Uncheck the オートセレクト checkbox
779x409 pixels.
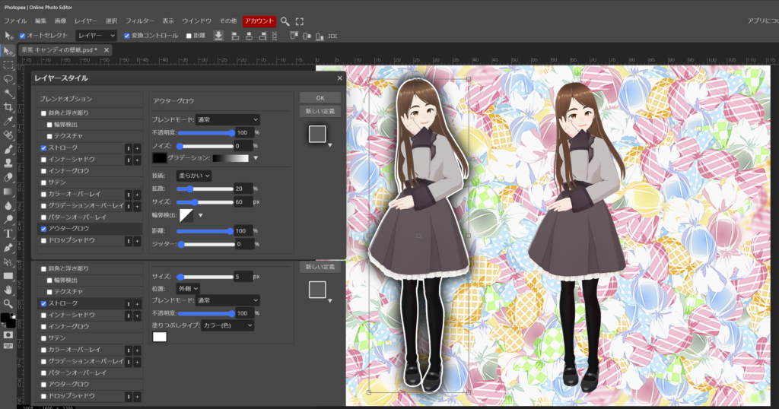click(22, 36)
